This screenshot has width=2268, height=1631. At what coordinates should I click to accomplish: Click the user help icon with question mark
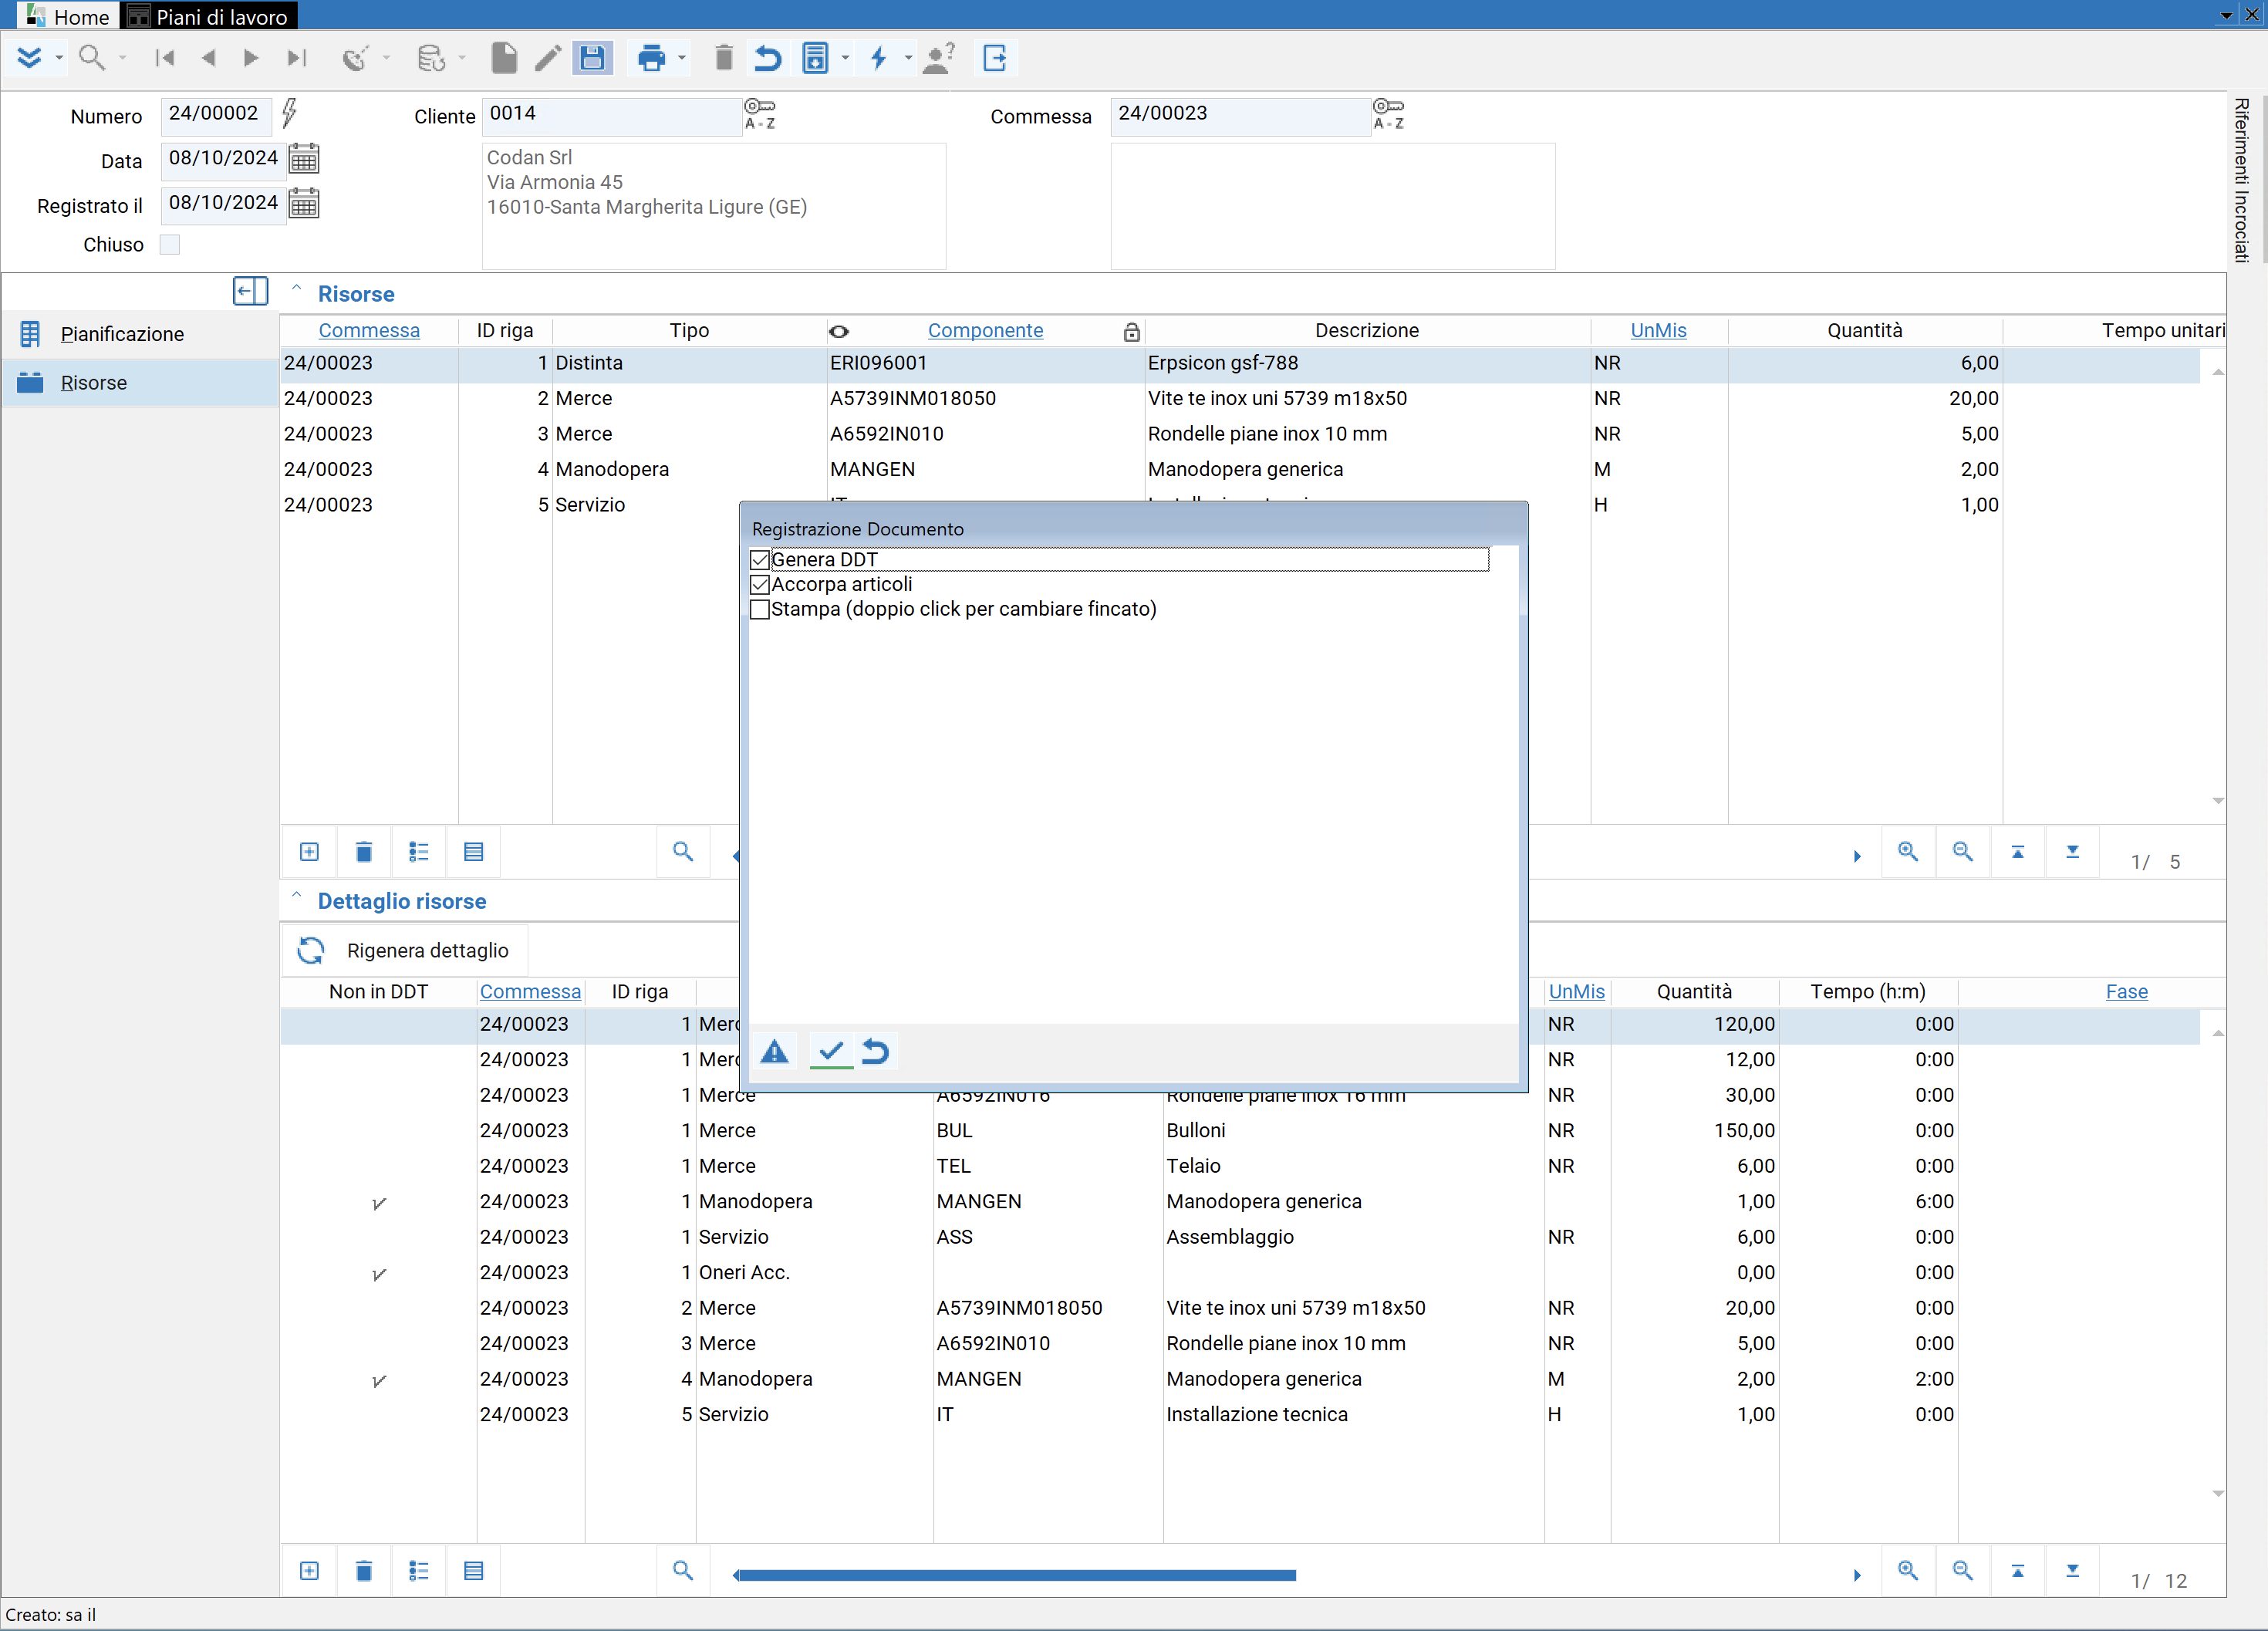click(937, 58)
